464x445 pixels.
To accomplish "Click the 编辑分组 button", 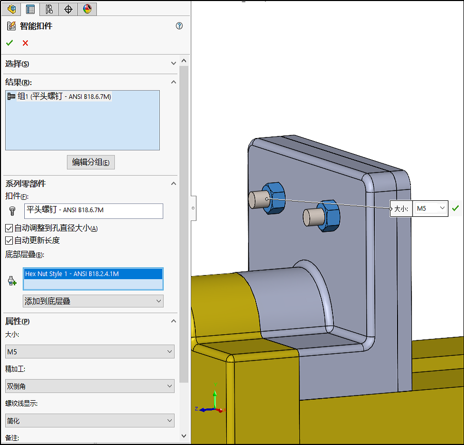I will tap(91, 162).
